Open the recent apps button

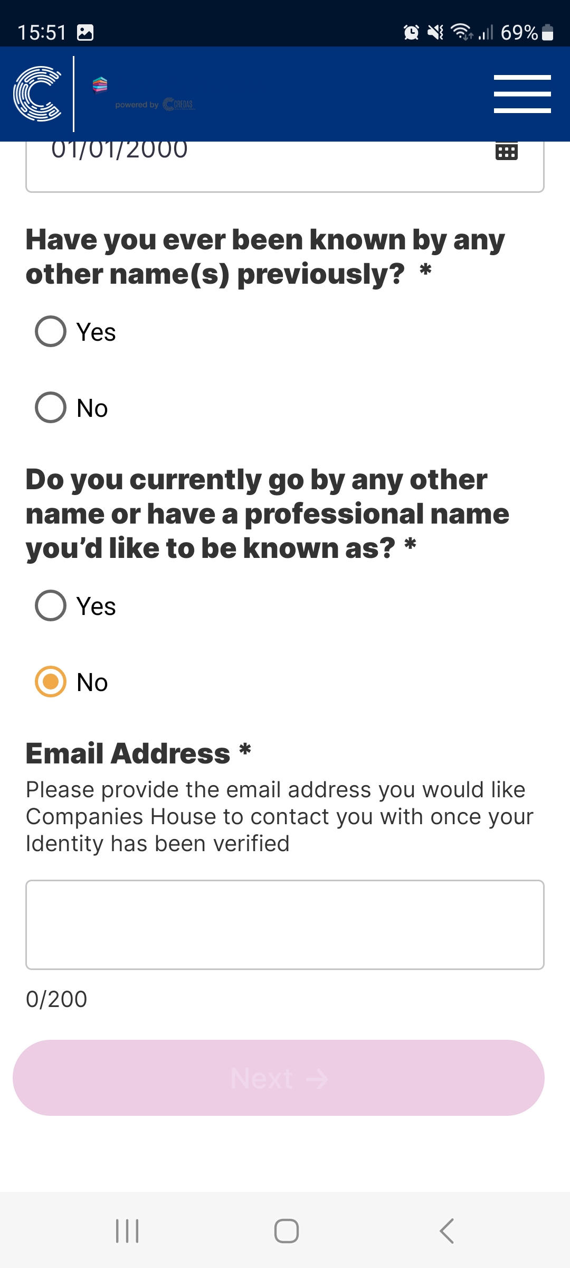point(127,1230)
